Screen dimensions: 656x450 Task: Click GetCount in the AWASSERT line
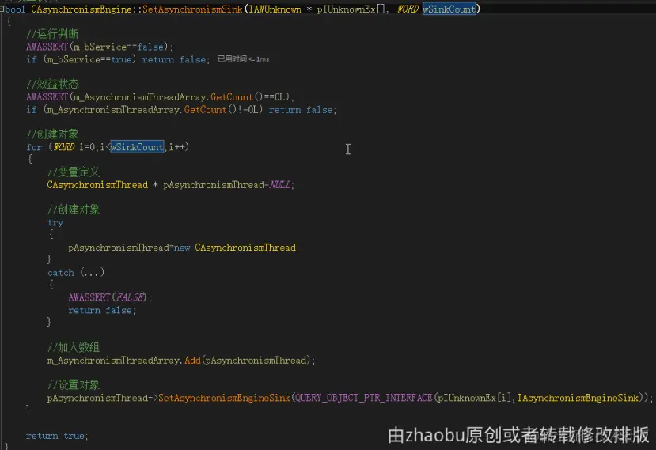pos(232,97)
